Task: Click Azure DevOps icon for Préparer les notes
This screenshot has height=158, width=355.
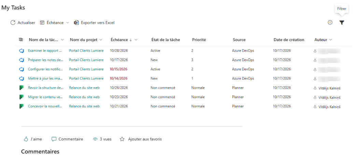Action: tap(22, 60)
